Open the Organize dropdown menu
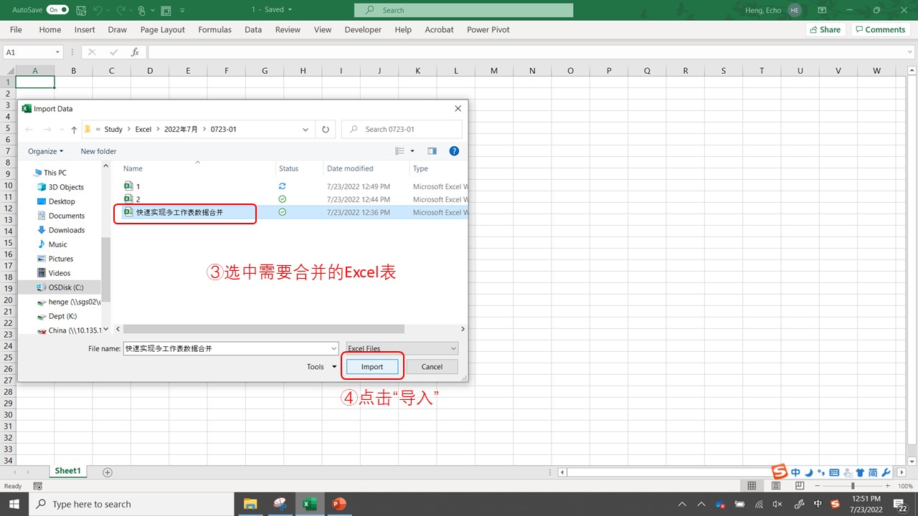Viewport: 918px width, 516px height. point(46,151)
